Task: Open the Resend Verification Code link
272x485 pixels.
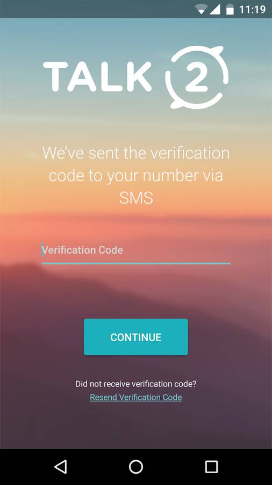Action: [136, 397]
